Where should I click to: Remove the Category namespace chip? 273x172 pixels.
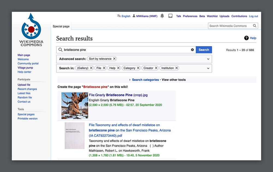(x=138, y=68)
